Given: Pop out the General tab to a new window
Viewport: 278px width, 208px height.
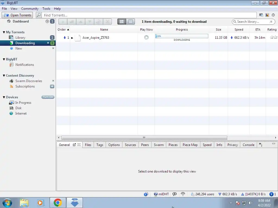Looking at the screenshot, I should tap(74, 145).
